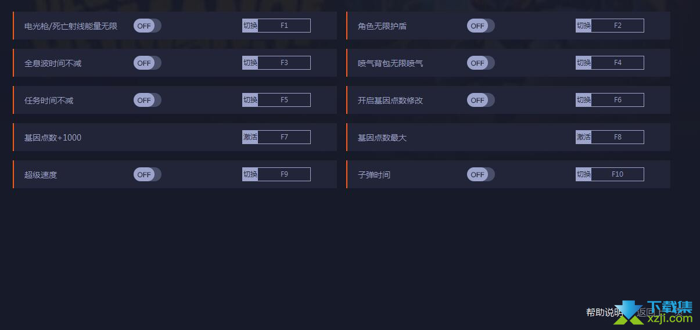Screen dimensions: 700x330
Task: Switch on 开启基因点数修改 toggle
Action: pos(480,100)
